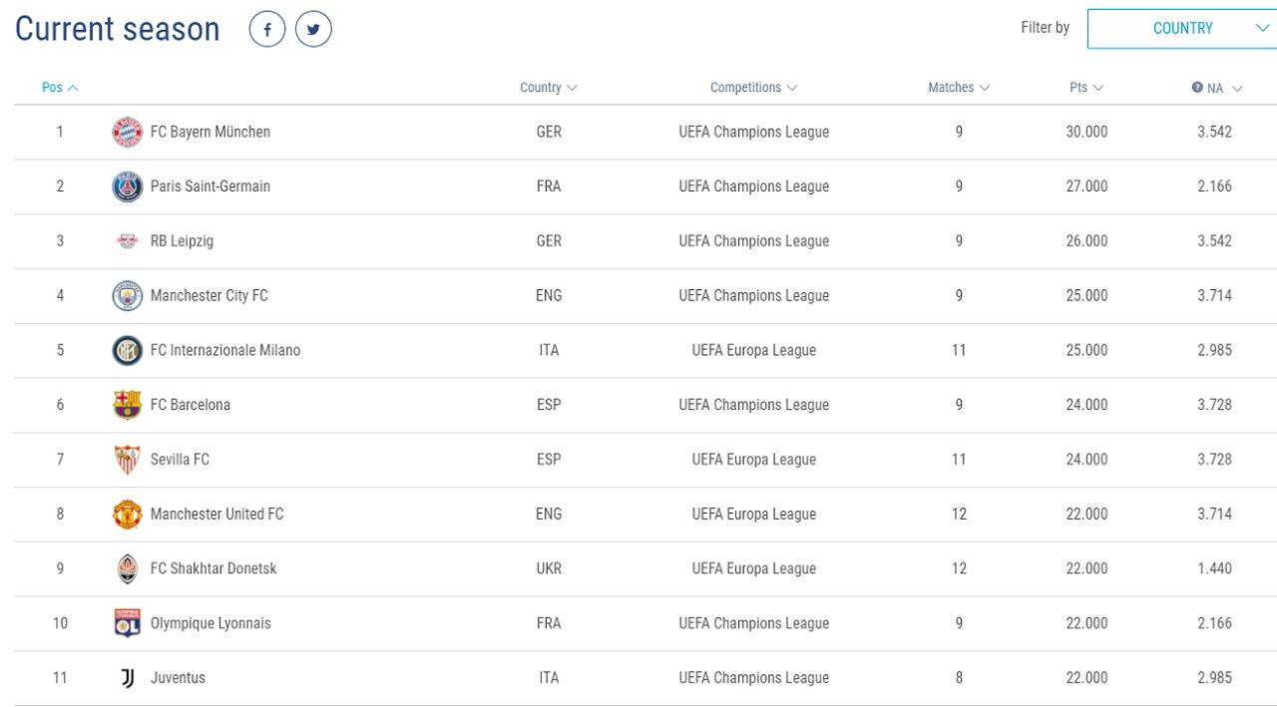Click the NA column info icon

[x=1197, y=88]
